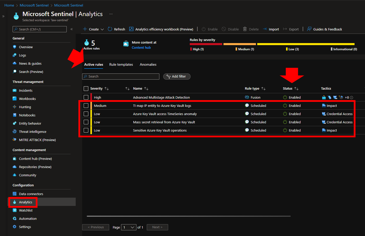Click the sidebar Search (Ctrl+/) field
The image size is (365, 236).
(x=40, y=29)
